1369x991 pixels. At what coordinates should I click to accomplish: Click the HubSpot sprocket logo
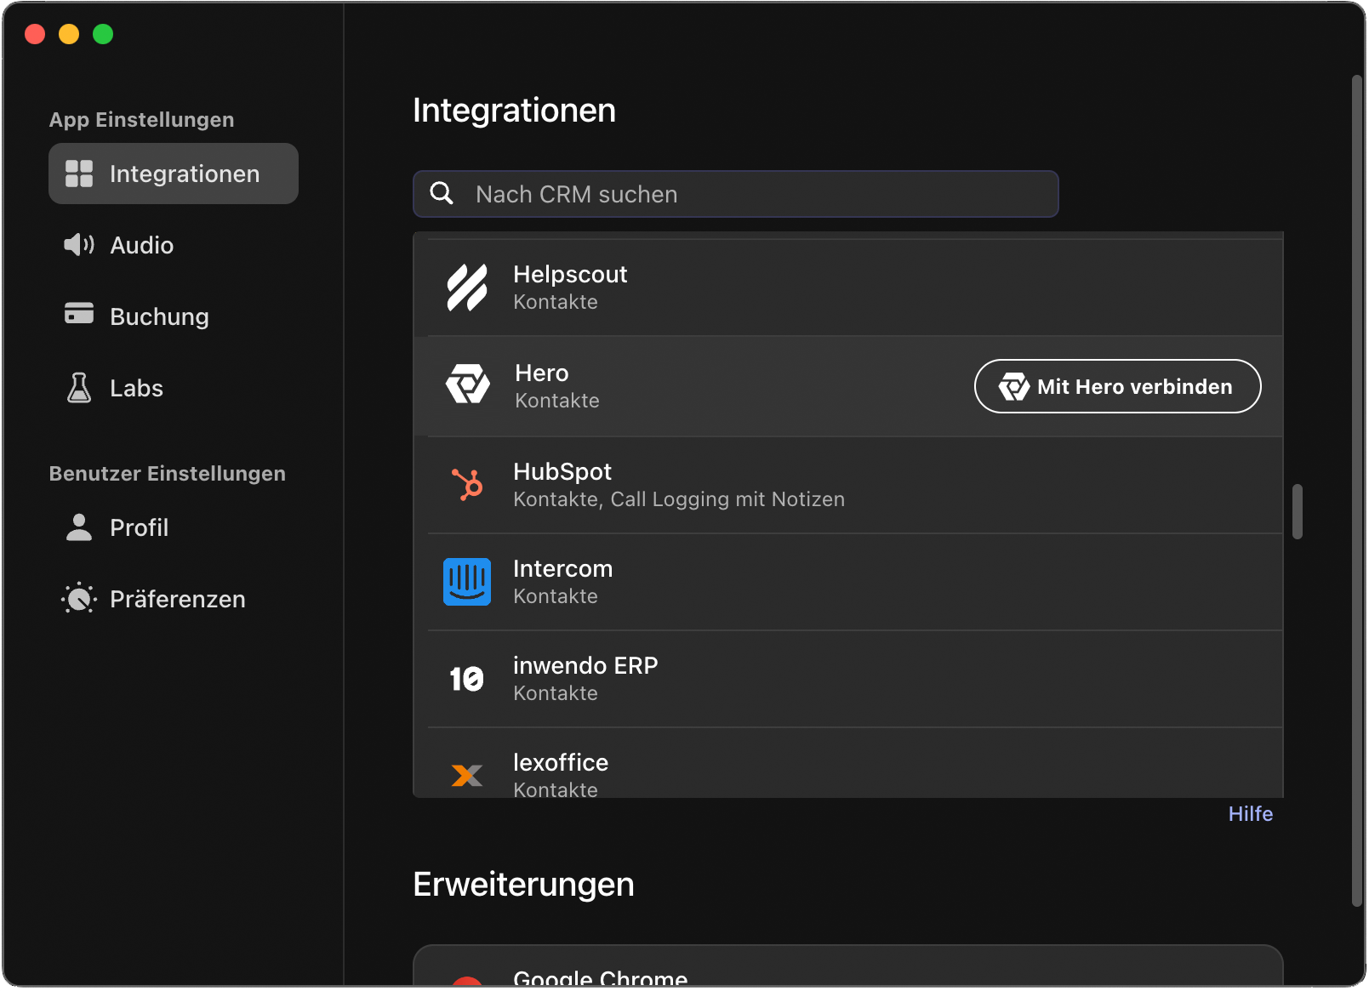(467, 485)
